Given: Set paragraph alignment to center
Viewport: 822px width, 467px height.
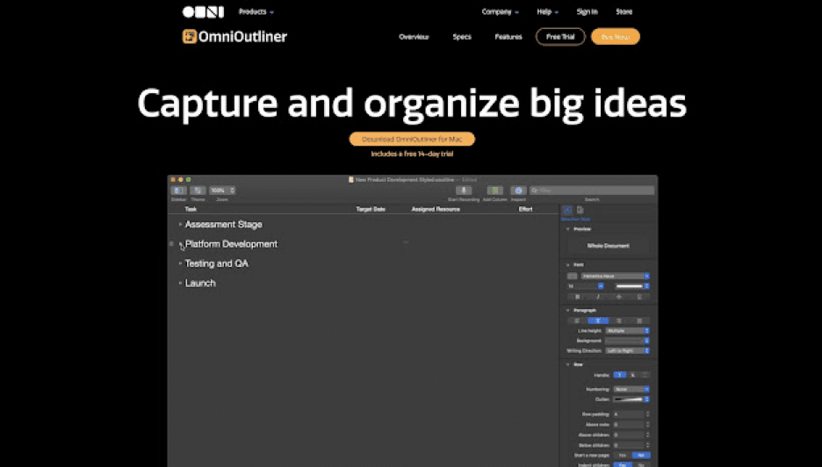Looking at the screenshot, I should click(598, 320).
